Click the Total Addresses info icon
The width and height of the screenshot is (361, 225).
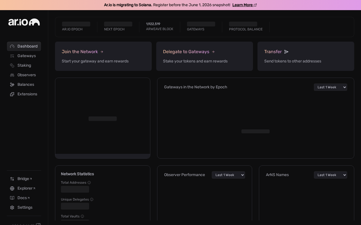[89, 183]
